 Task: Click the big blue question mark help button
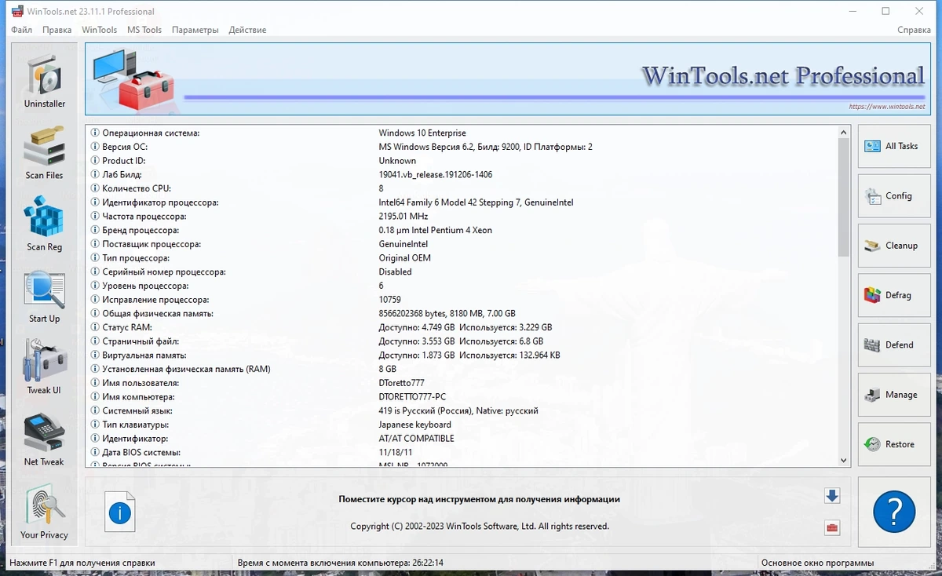click(894, 512)
